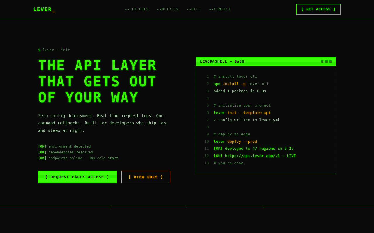Click the checkmark before 'config written to lever.yml'
The image size is (374, 233).
tap(215, 120)
